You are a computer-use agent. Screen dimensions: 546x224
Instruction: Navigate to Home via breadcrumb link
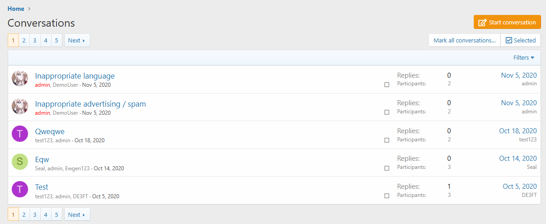tap(16, 9)
